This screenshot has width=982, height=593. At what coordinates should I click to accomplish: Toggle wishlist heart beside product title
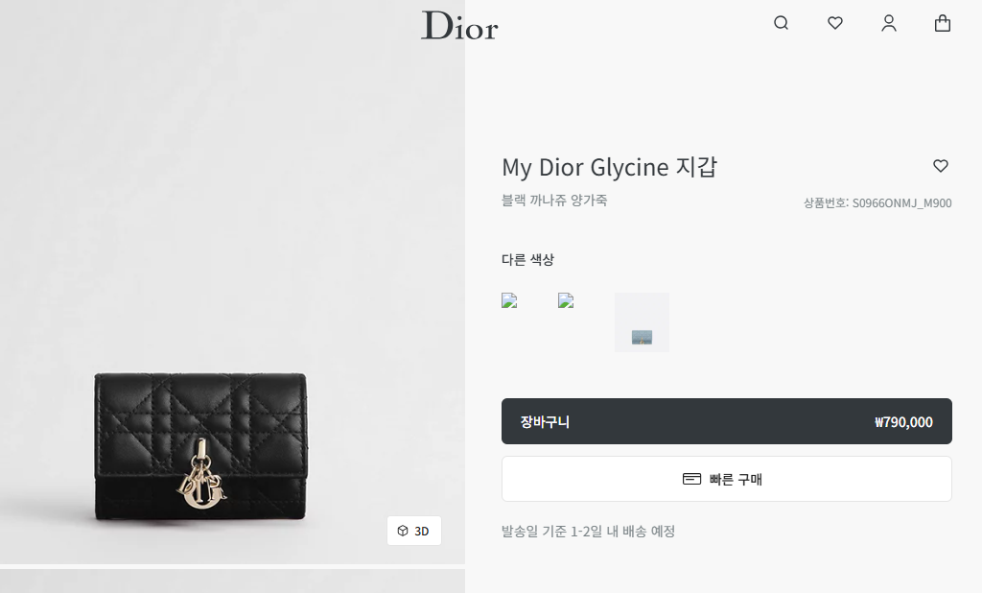(x=941, y=165)
